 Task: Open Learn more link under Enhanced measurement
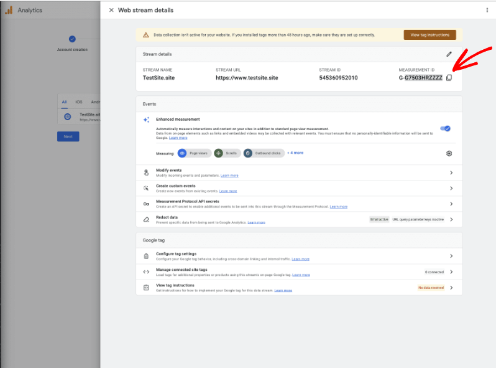(178, 138)
